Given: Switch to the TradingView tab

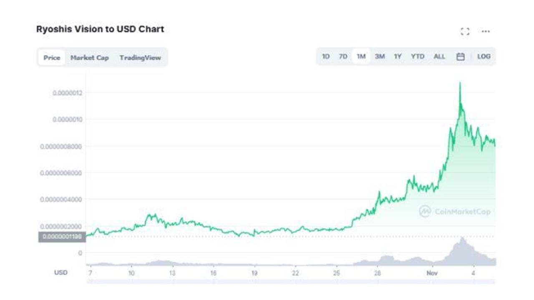Looking at the screenshot, I should click(140, 58).
